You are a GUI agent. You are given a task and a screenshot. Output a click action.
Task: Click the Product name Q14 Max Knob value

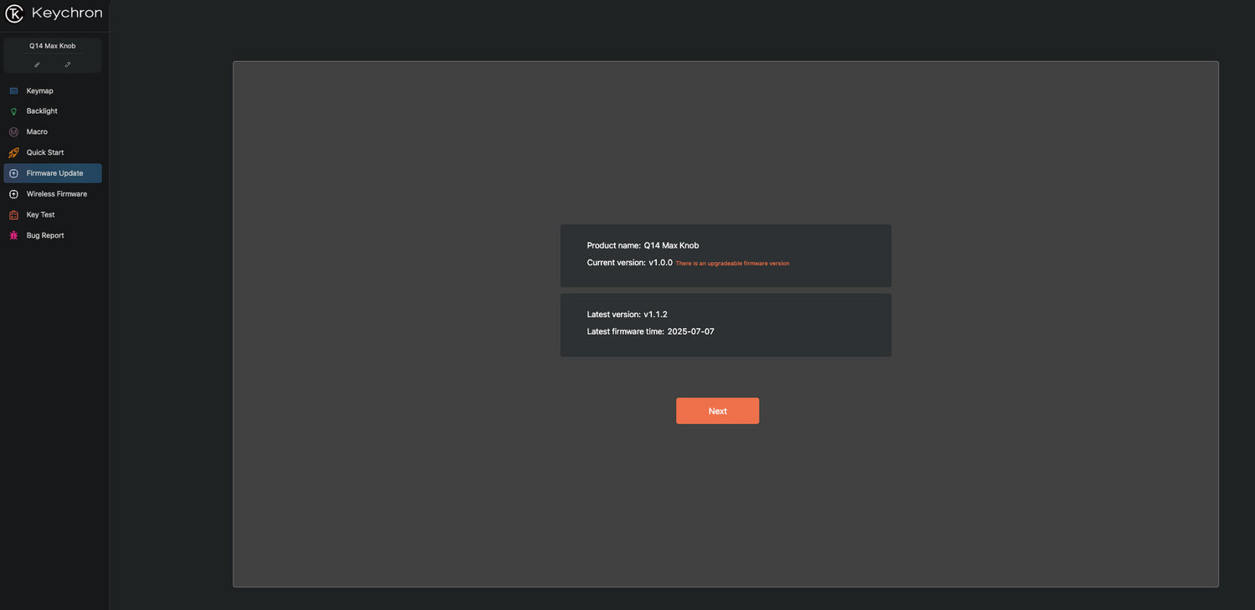(x=671, y=245)
